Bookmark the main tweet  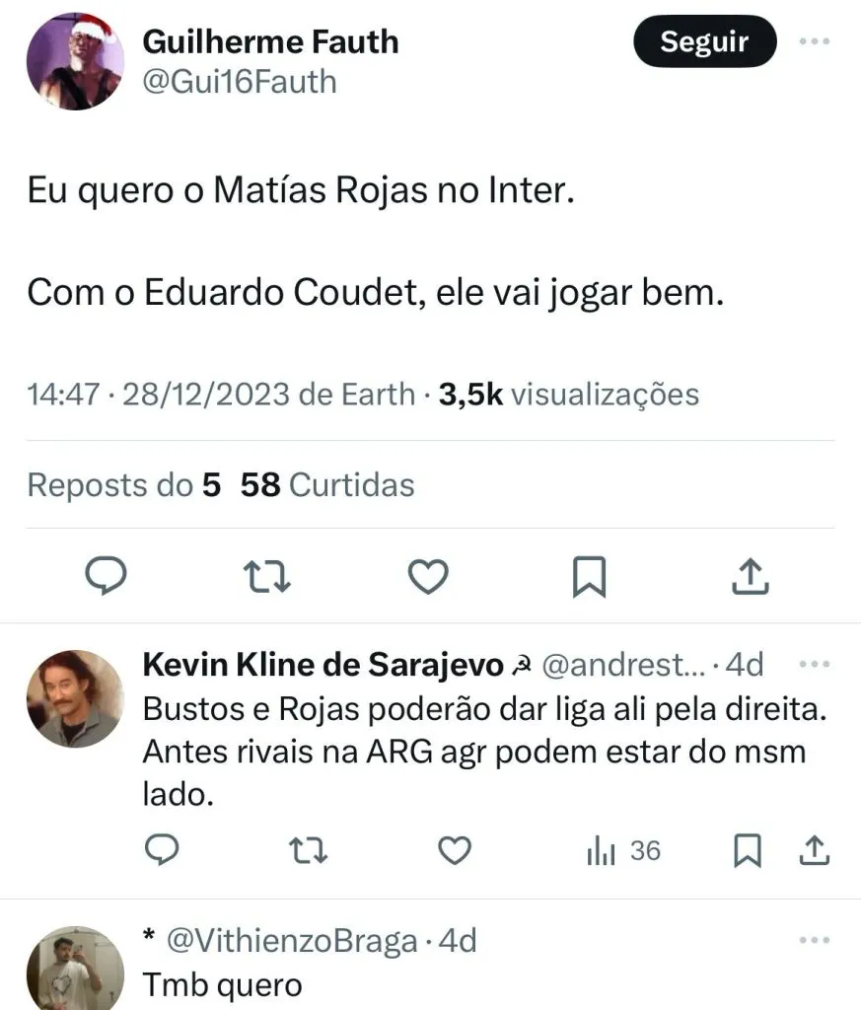589,576
